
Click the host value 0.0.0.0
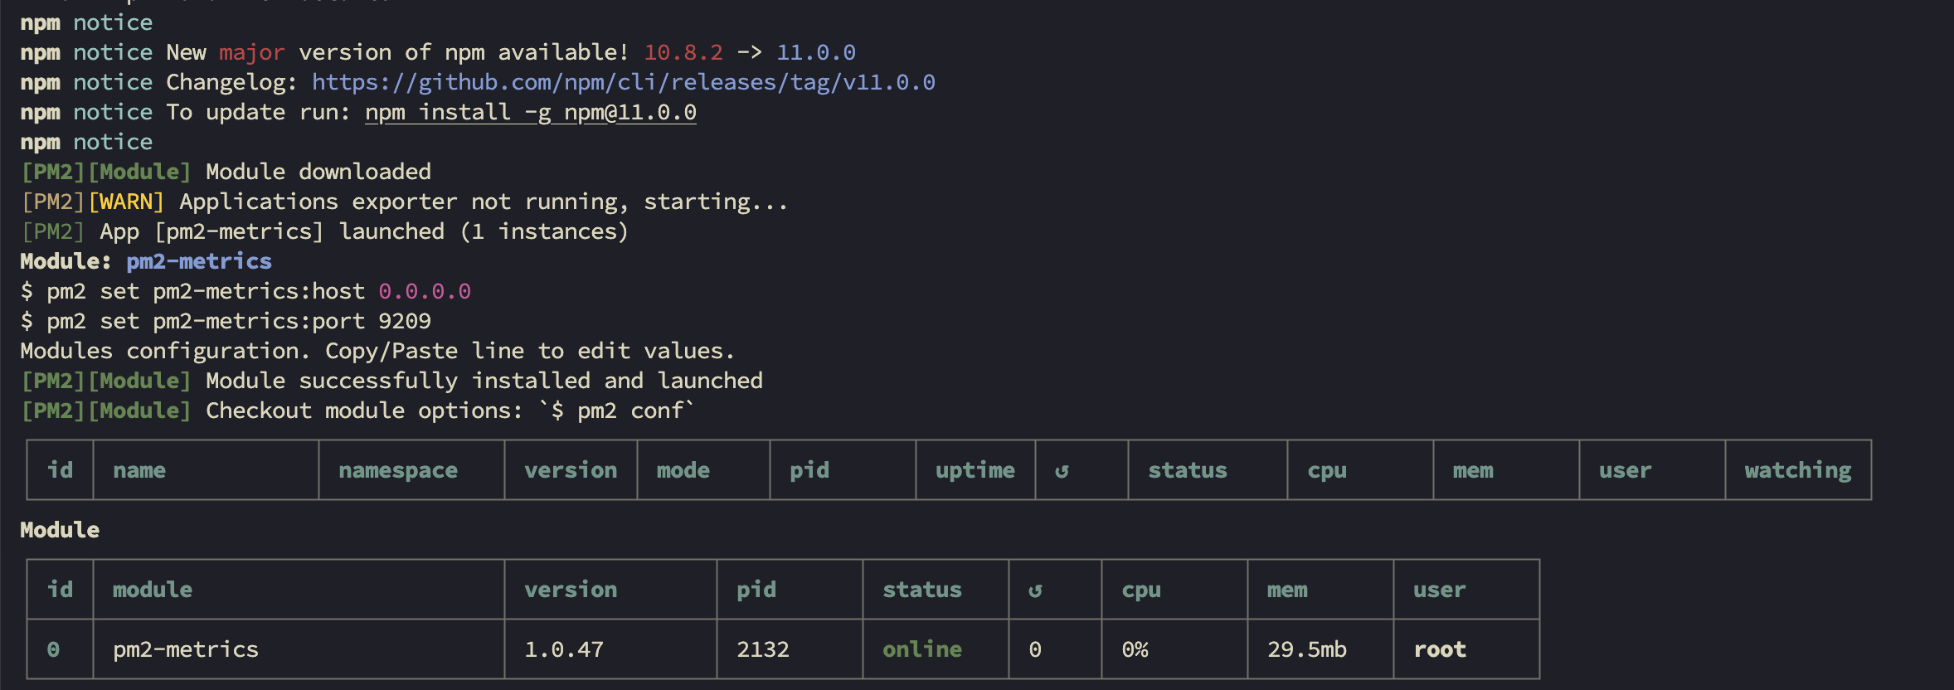coord(425,291)
